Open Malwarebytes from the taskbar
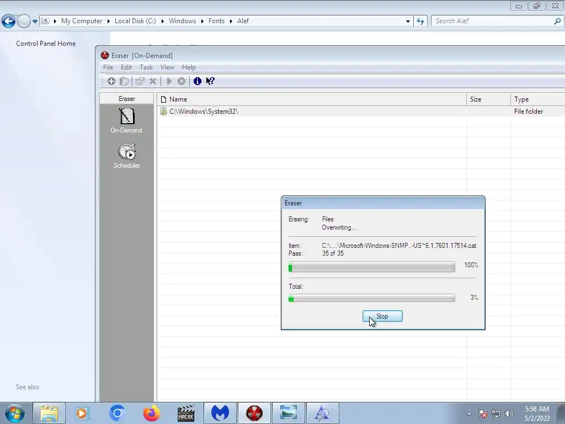 pyautogui.click(x=220, y=413)
